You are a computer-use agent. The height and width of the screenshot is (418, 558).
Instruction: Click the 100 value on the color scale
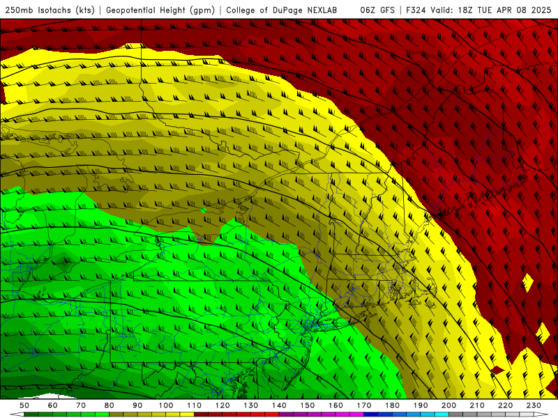tap(166, 405)
